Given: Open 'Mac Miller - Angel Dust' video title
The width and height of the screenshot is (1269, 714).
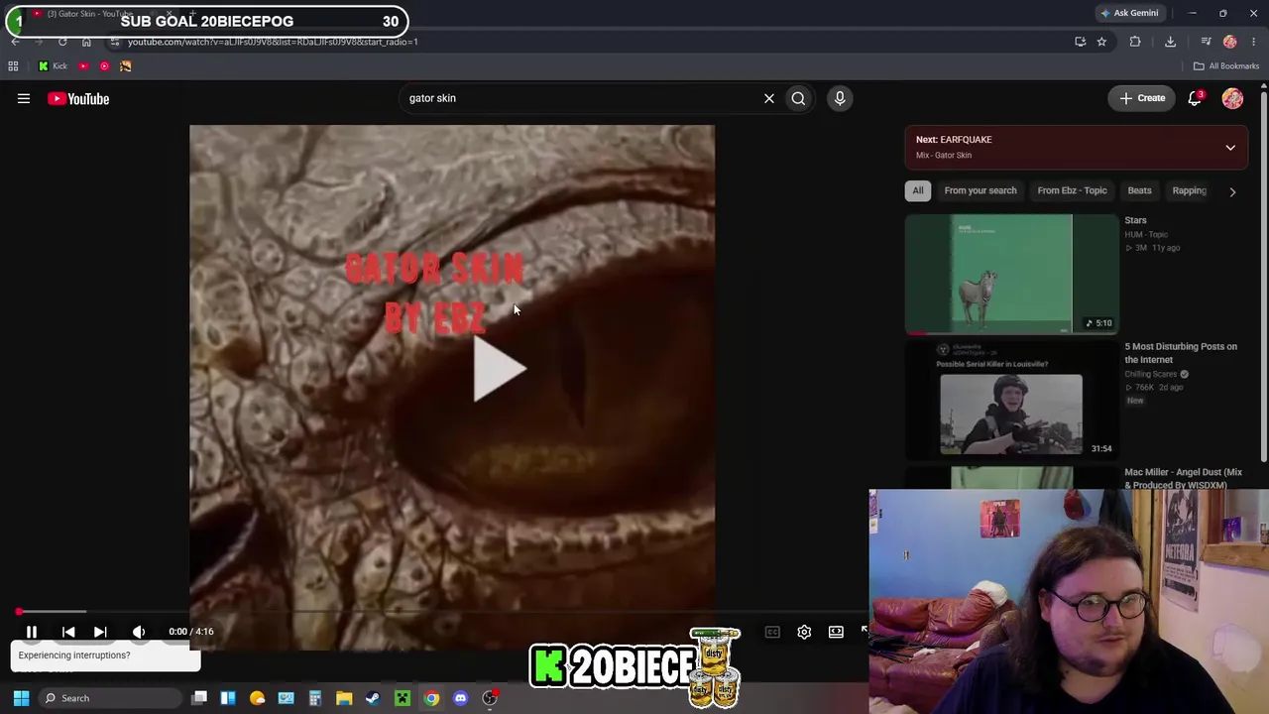Looking at the screenshot, I should click(x=1183, y=478).
